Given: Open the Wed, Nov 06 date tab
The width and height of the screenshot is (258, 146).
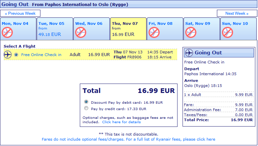Looking at the screenshot, I should 92,29.
